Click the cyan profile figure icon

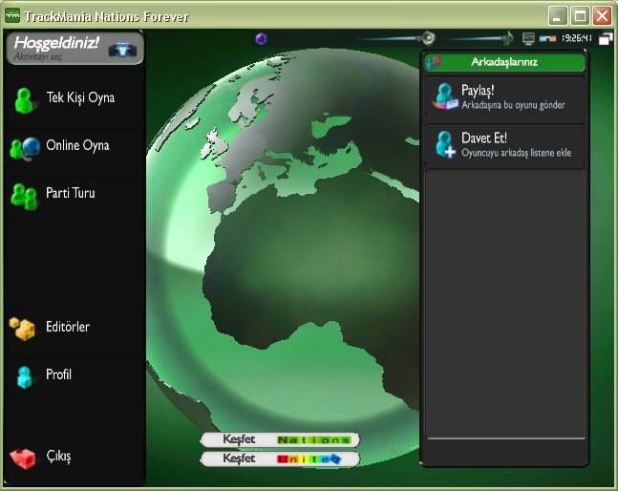point(25,377)
